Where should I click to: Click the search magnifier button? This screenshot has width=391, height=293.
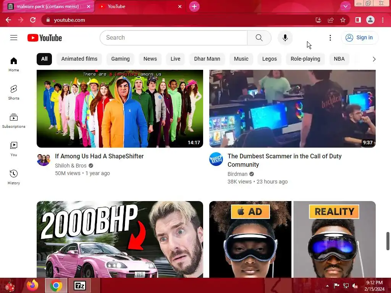pos(259,38)
